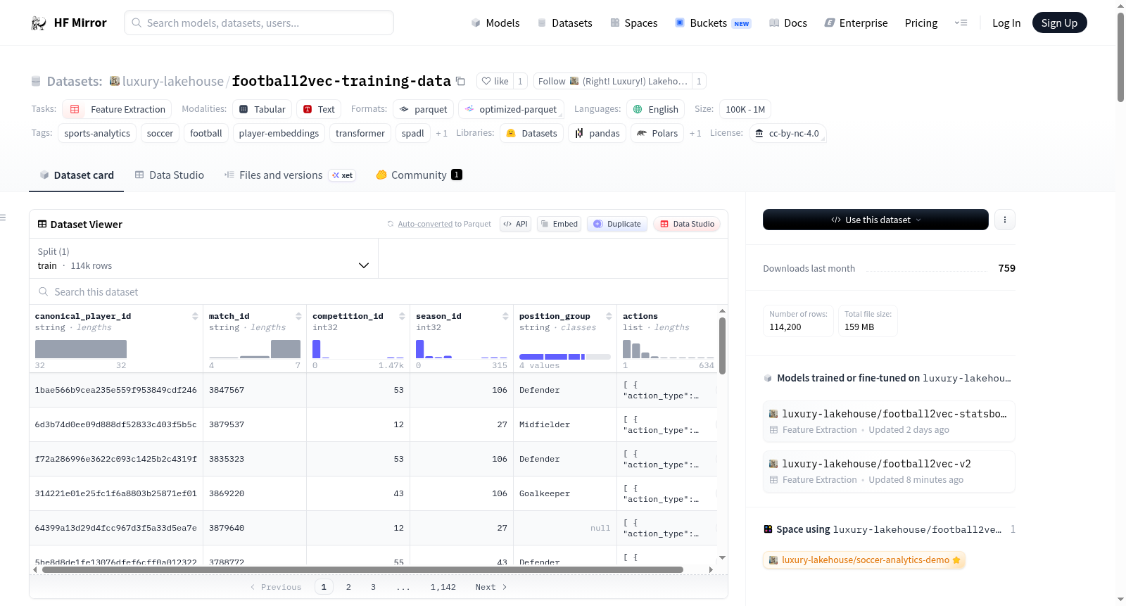
Task: Click the cc-by-nc-4.0 license tag
Action: [787, 133]
